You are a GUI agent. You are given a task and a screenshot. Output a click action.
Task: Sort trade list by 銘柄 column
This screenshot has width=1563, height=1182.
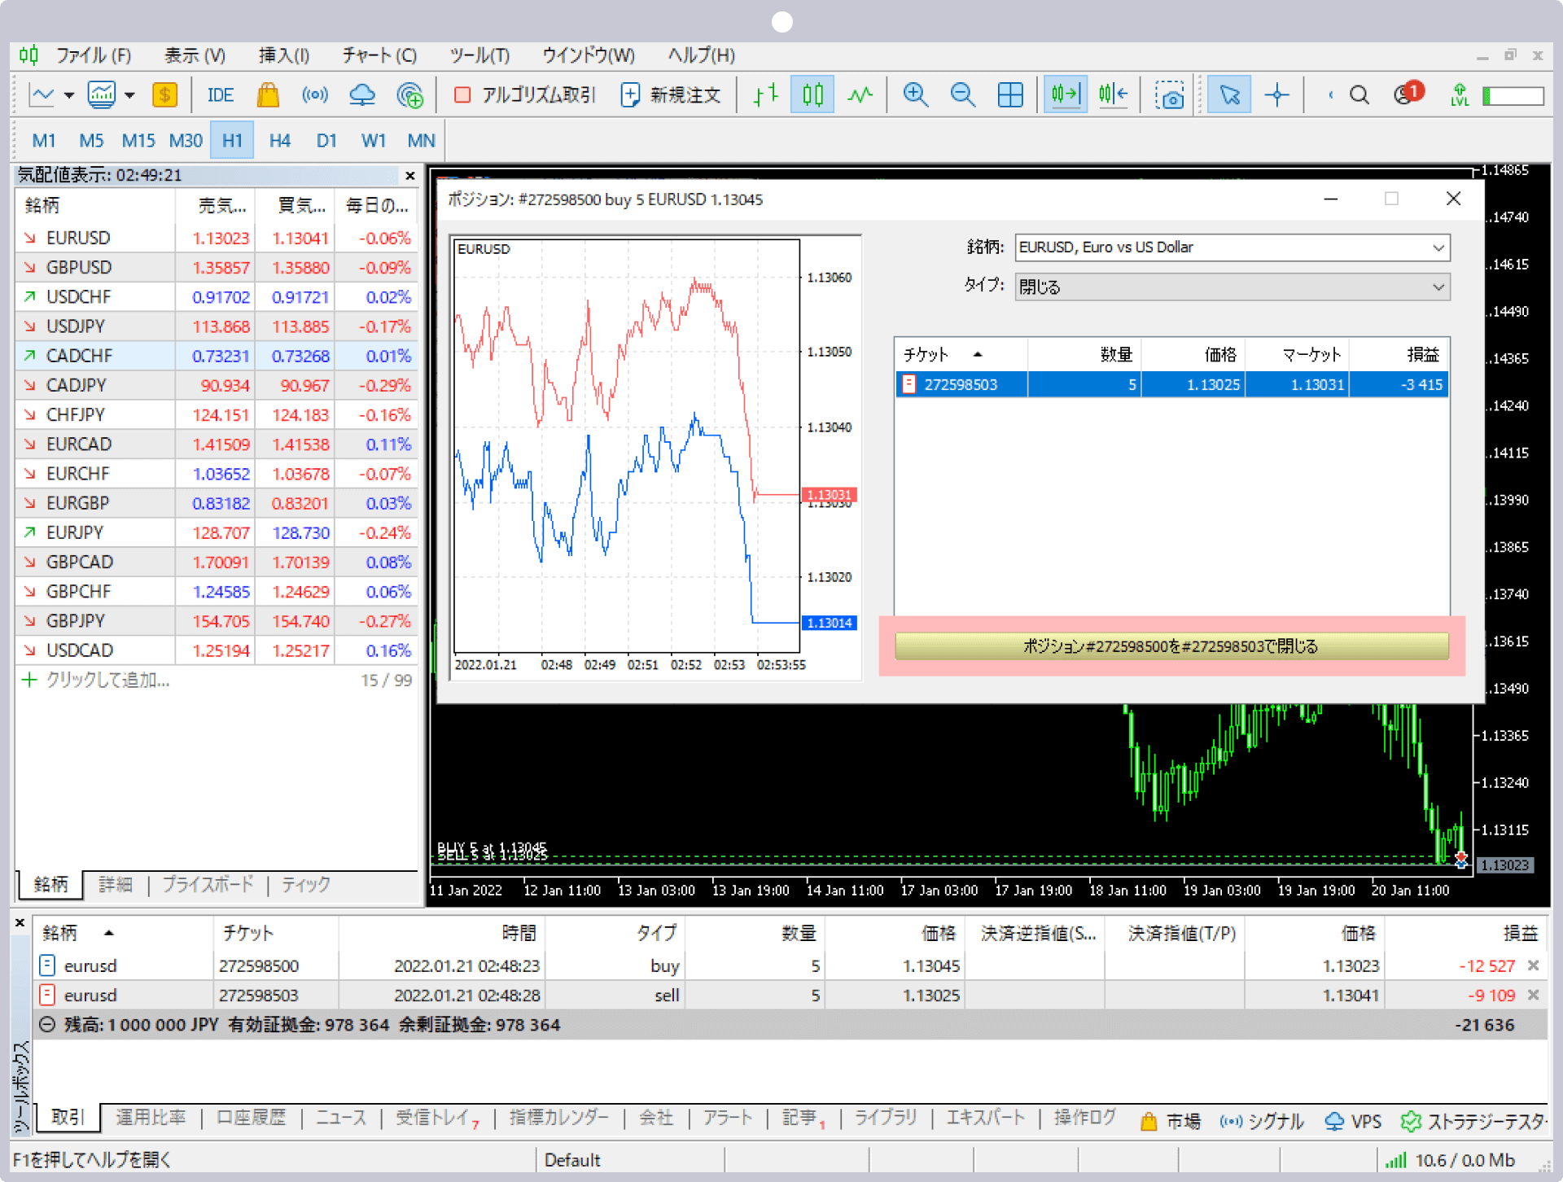tap(122, 933)
